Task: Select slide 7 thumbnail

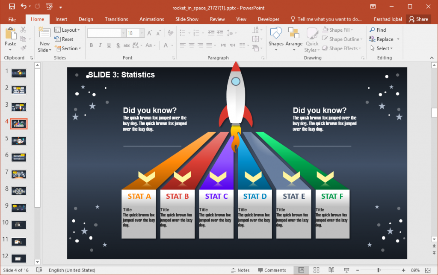Action: pyautogui.click(x=19, y=174)
